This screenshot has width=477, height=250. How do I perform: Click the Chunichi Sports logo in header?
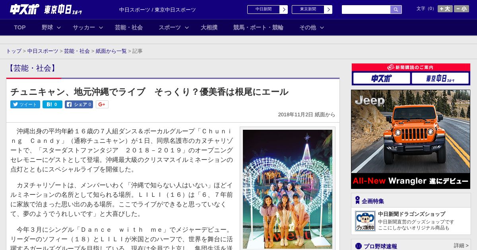25,10
